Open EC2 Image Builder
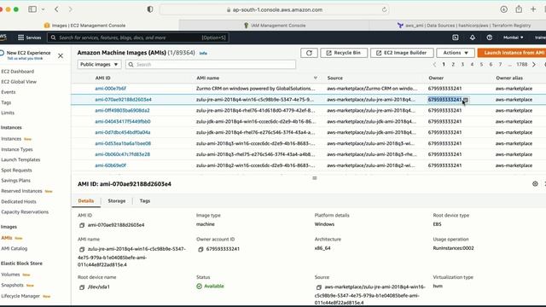Viewport: 546px width, 307px height. tap(402, 53)
